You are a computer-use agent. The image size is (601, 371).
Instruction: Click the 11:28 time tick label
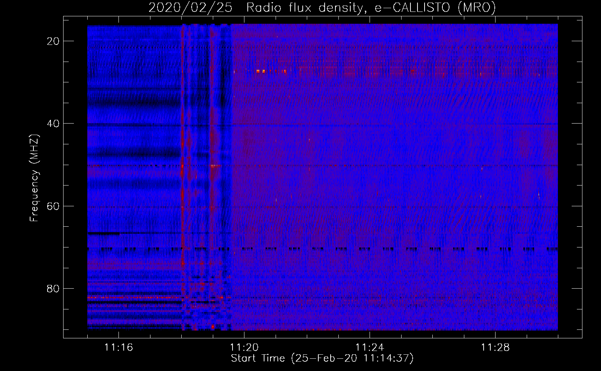tap(495, 348)
